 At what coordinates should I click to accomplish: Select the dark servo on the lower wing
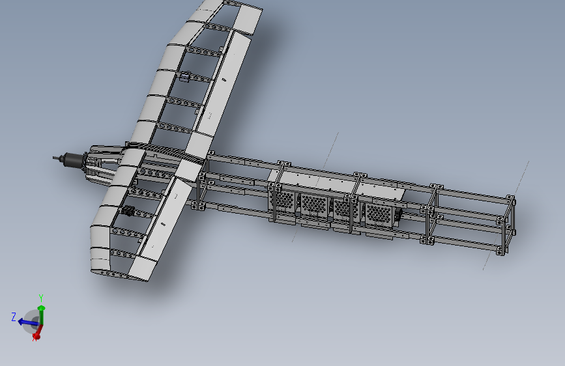[128, 210]
